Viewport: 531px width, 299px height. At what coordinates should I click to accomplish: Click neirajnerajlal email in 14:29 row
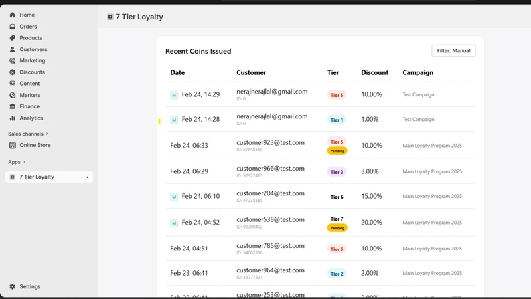pos(272,92)
